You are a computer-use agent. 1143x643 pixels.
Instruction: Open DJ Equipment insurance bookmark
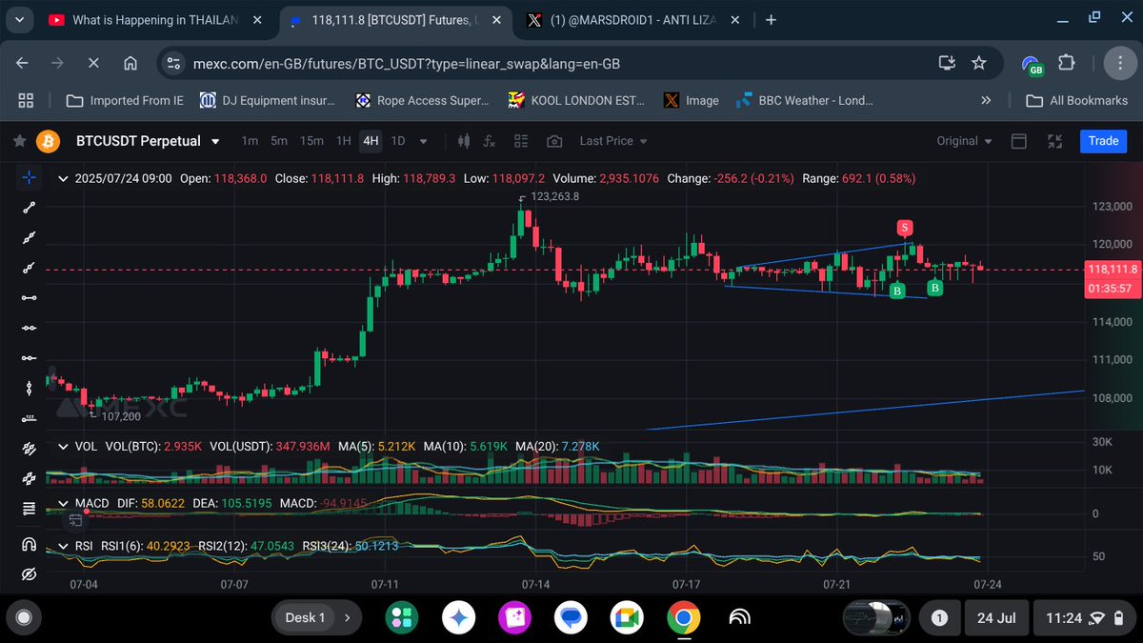click(269, 100)
